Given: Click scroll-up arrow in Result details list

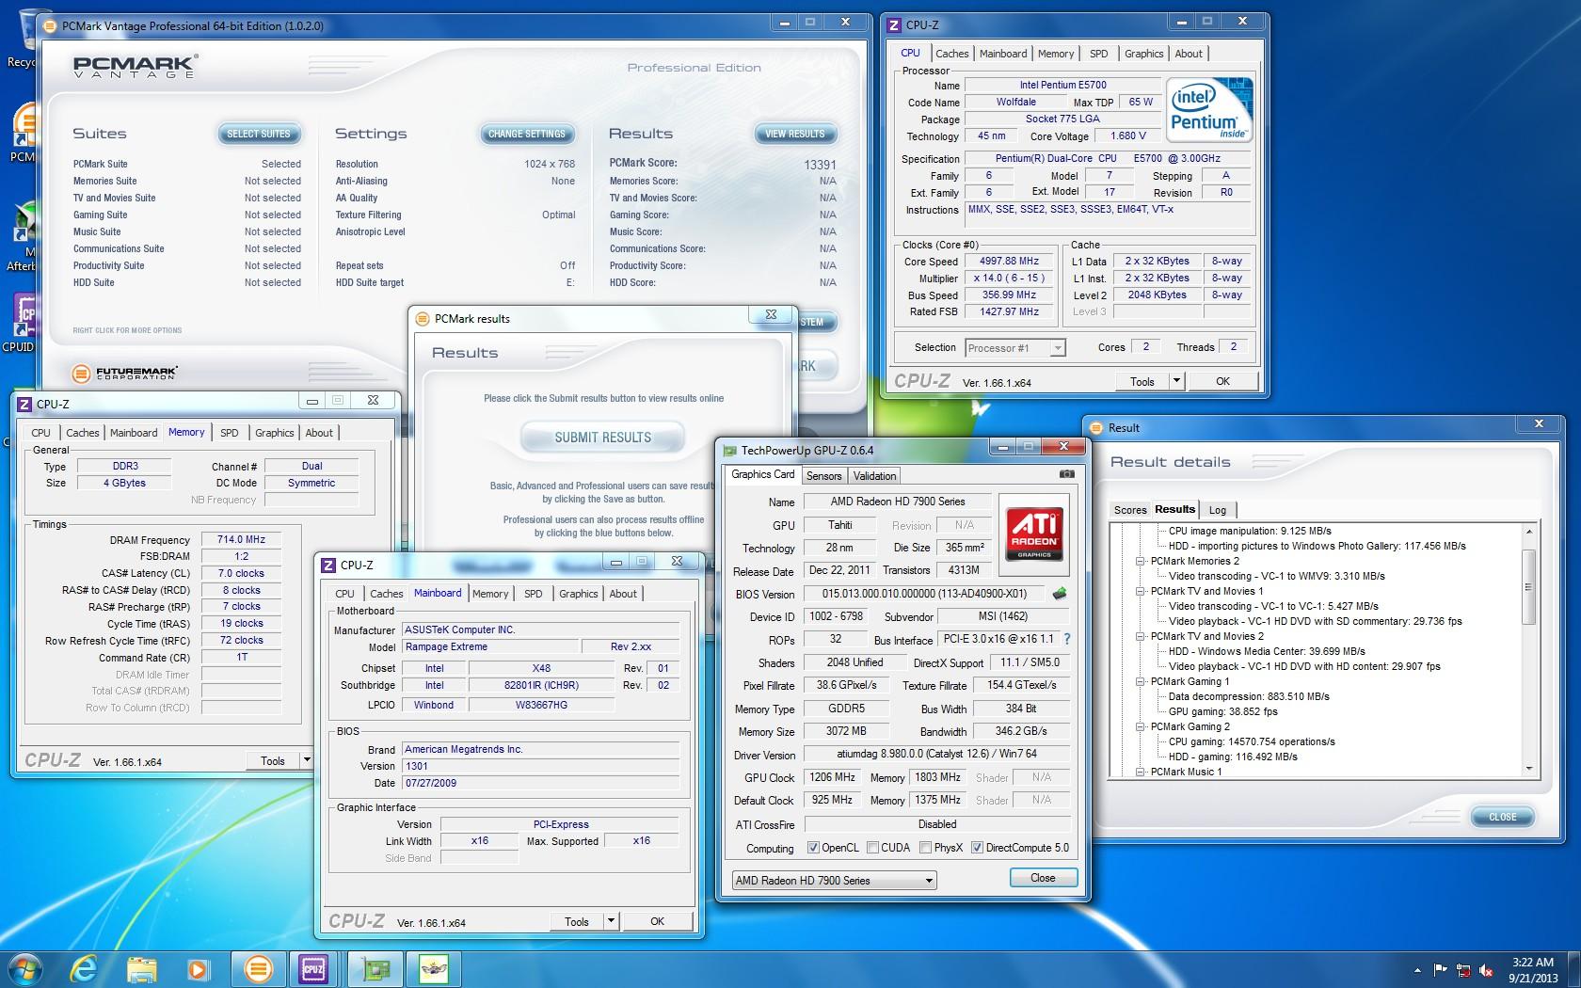Looking at the screenshot, I should pyautogui.click(x=1528, y=532).
